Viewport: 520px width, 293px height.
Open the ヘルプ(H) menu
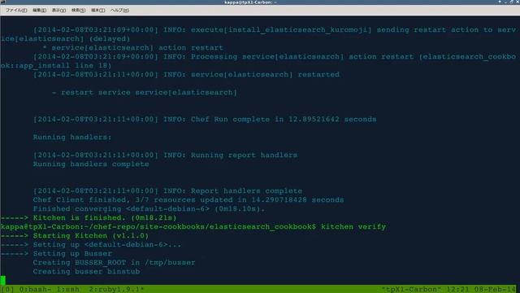click(119, 11)
